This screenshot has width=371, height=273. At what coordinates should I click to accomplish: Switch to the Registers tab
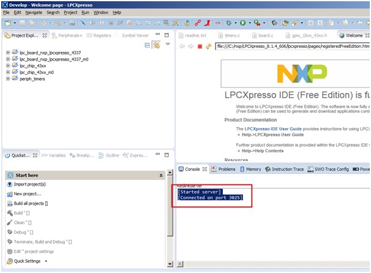(99, 36)
